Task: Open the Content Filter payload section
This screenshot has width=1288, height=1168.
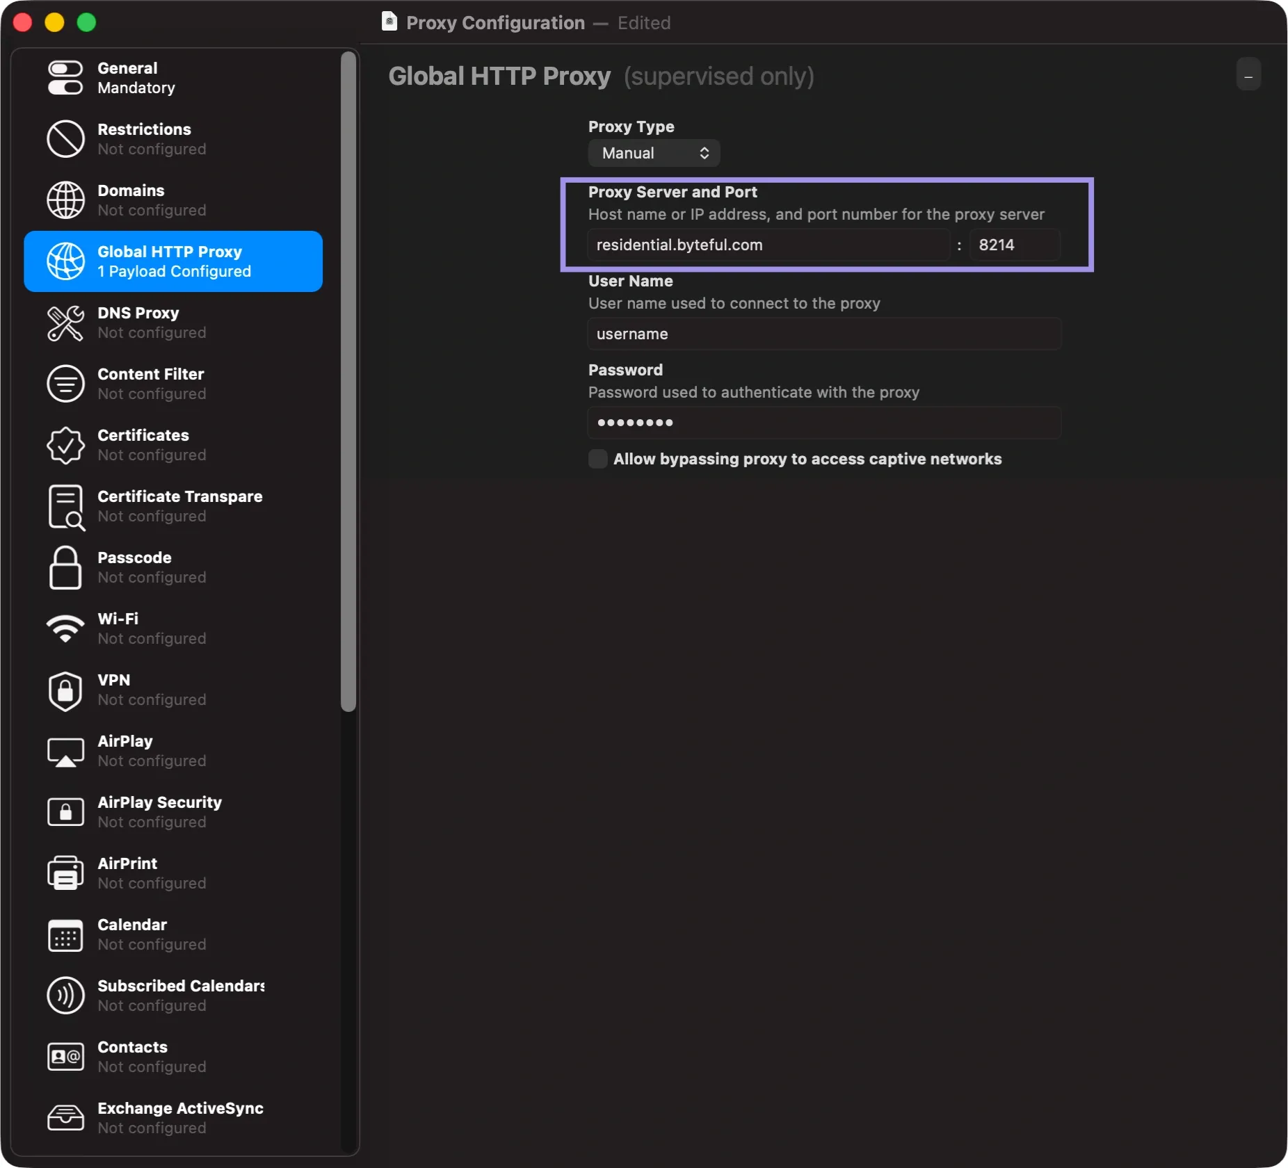Action: coord(173,384)
